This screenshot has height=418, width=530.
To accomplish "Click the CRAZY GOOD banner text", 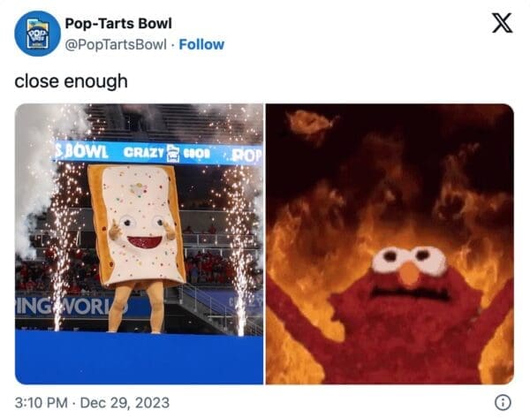I will [x=167, y=153].
